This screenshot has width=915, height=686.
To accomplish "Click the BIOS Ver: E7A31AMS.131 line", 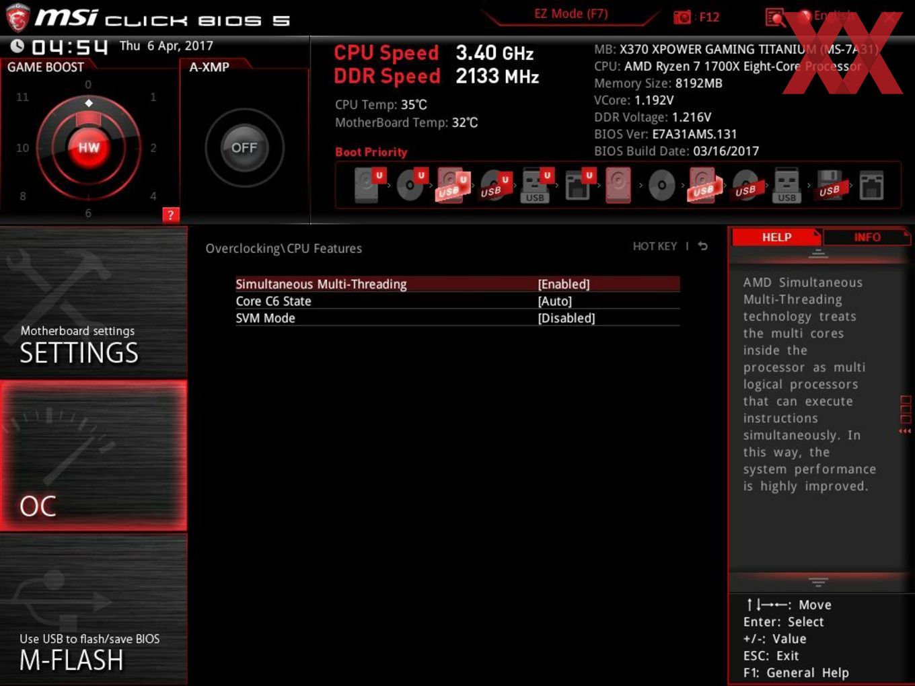I will click(665, 134).
